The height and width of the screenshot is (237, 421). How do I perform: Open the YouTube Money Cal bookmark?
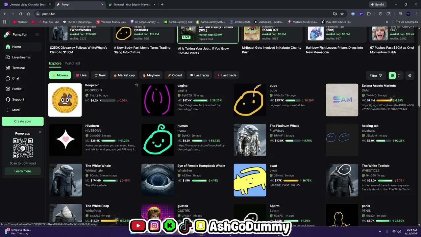tap(111, 22)
